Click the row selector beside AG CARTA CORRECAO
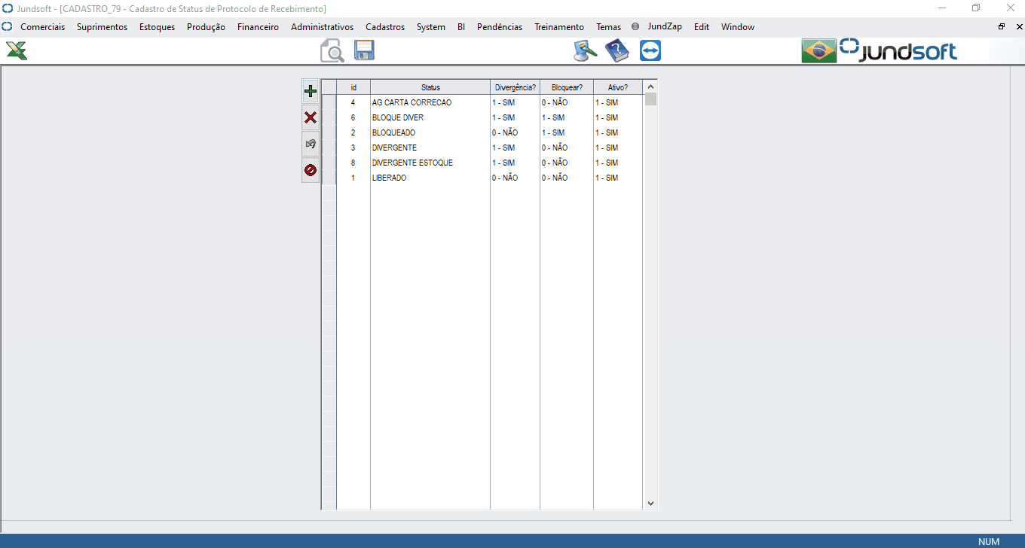The height and width of the screenshot is (548, 1025). 329,102
